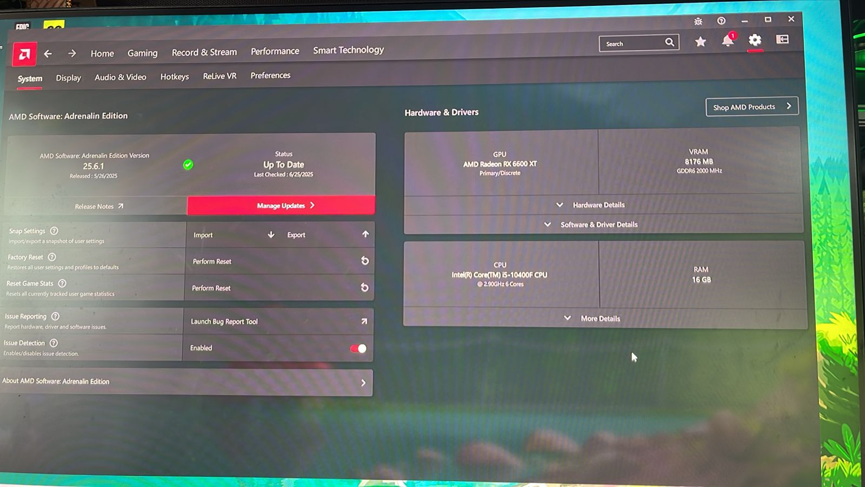This screenshot has height=487, width=865.
Task: Go back with the left arrow
Action: click(48, 54)
